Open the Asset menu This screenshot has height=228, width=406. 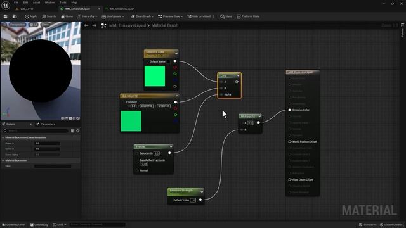point(36,3)
